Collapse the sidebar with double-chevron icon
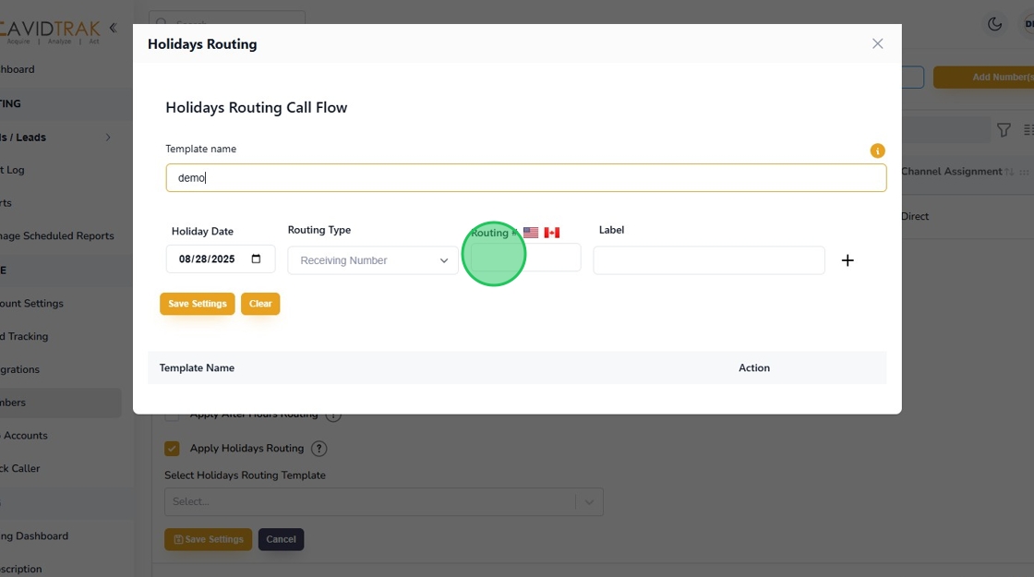Viewport: 1034px width, 577px height. pos(114,28)
